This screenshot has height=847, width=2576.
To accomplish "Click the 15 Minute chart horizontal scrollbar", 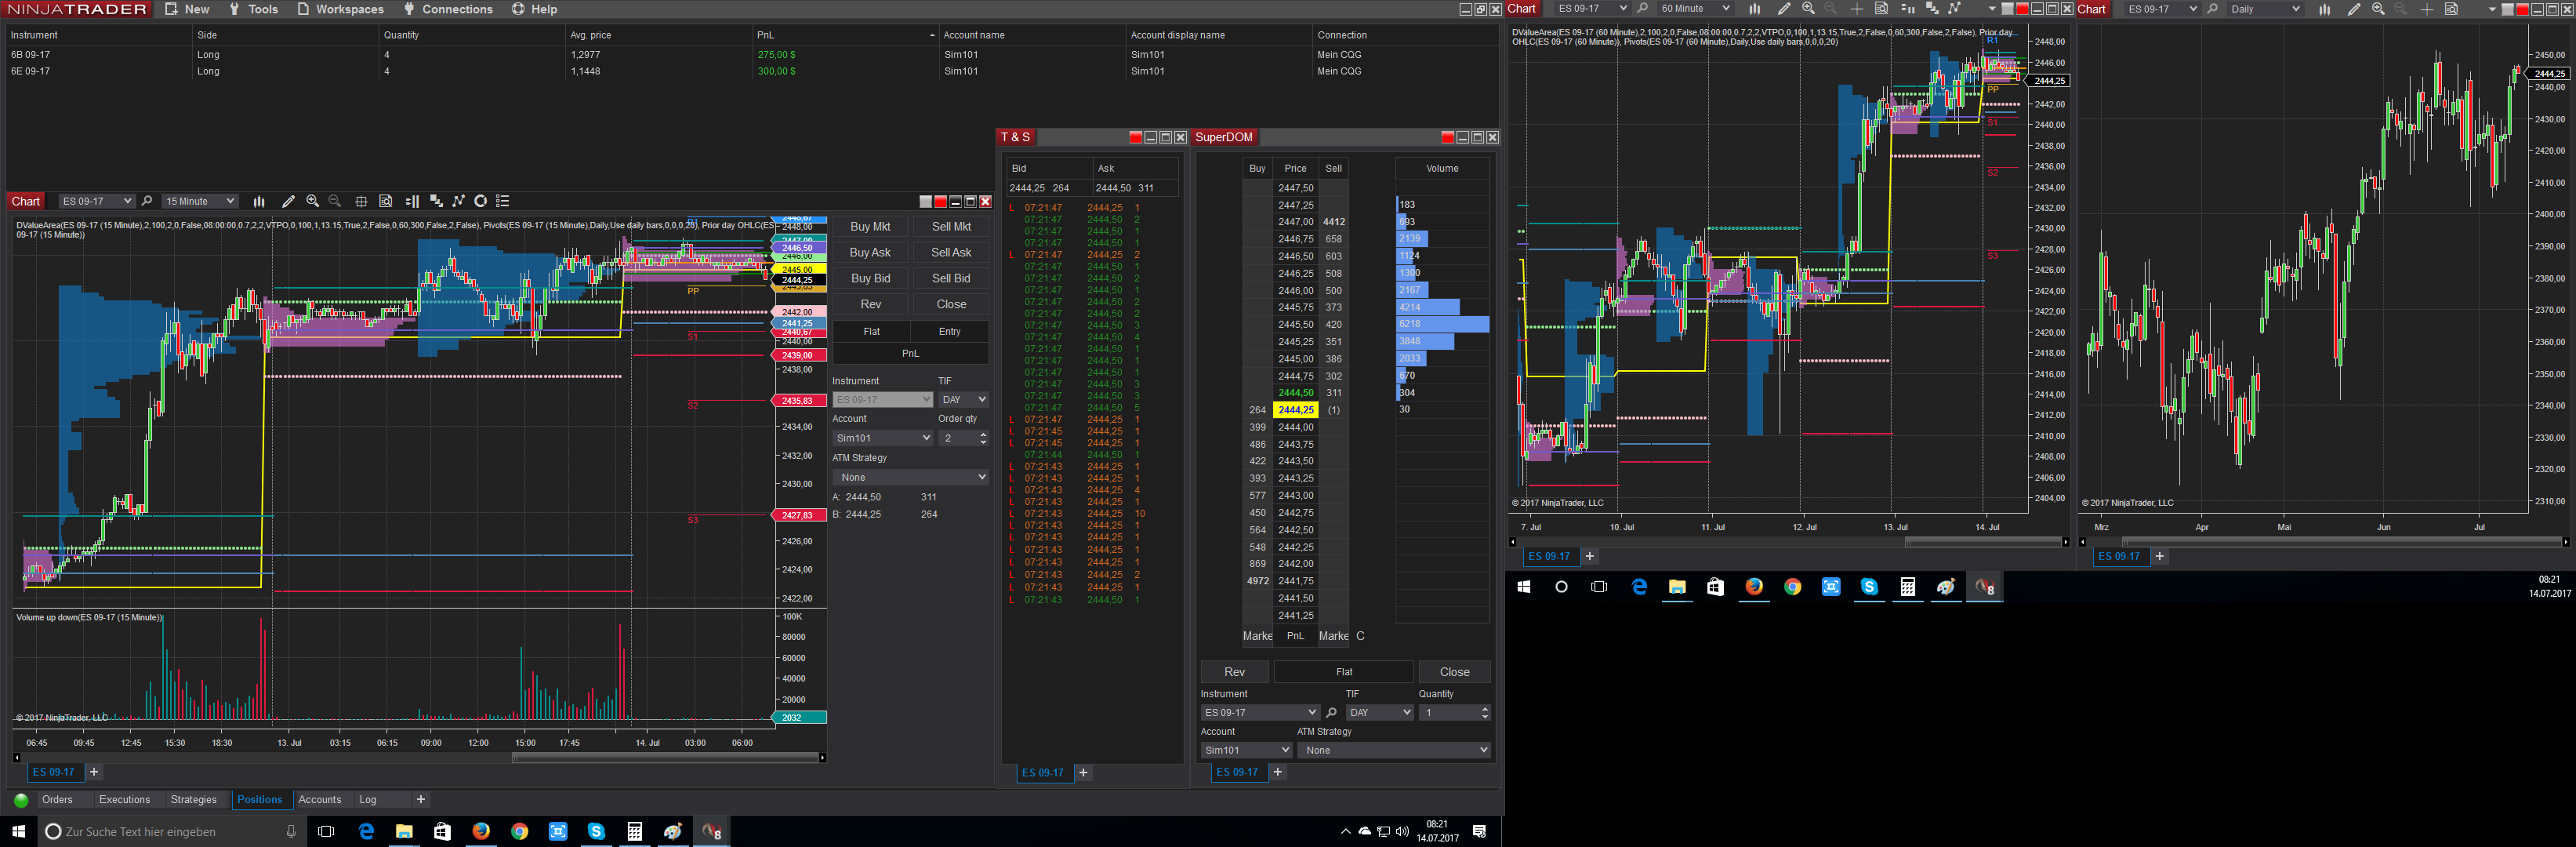I will click(666, 758).
